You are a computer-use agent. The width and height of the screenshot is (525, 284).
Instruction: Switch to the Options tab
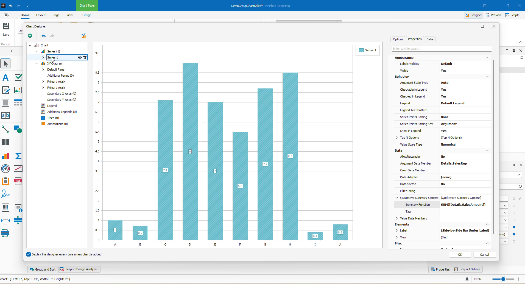(398, 39)
